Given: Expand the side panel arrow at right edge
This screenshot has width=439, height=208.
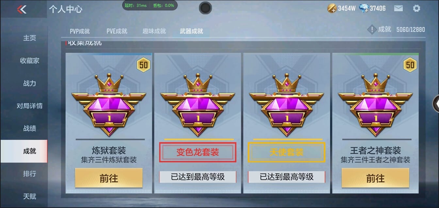Looking at the screenshot, I should click(436, 103).
